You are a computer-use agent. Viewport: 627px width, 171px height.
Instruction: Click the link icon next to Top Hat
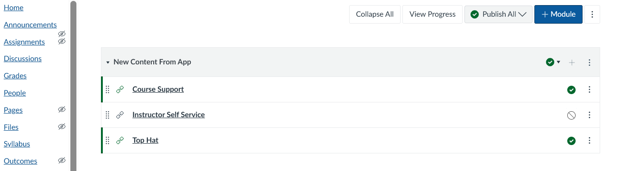120,140
